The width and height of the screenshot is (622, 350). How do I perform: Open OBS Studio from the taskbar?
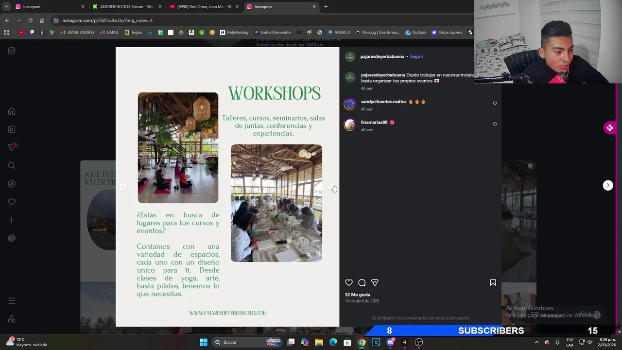(x=419, y=342)
